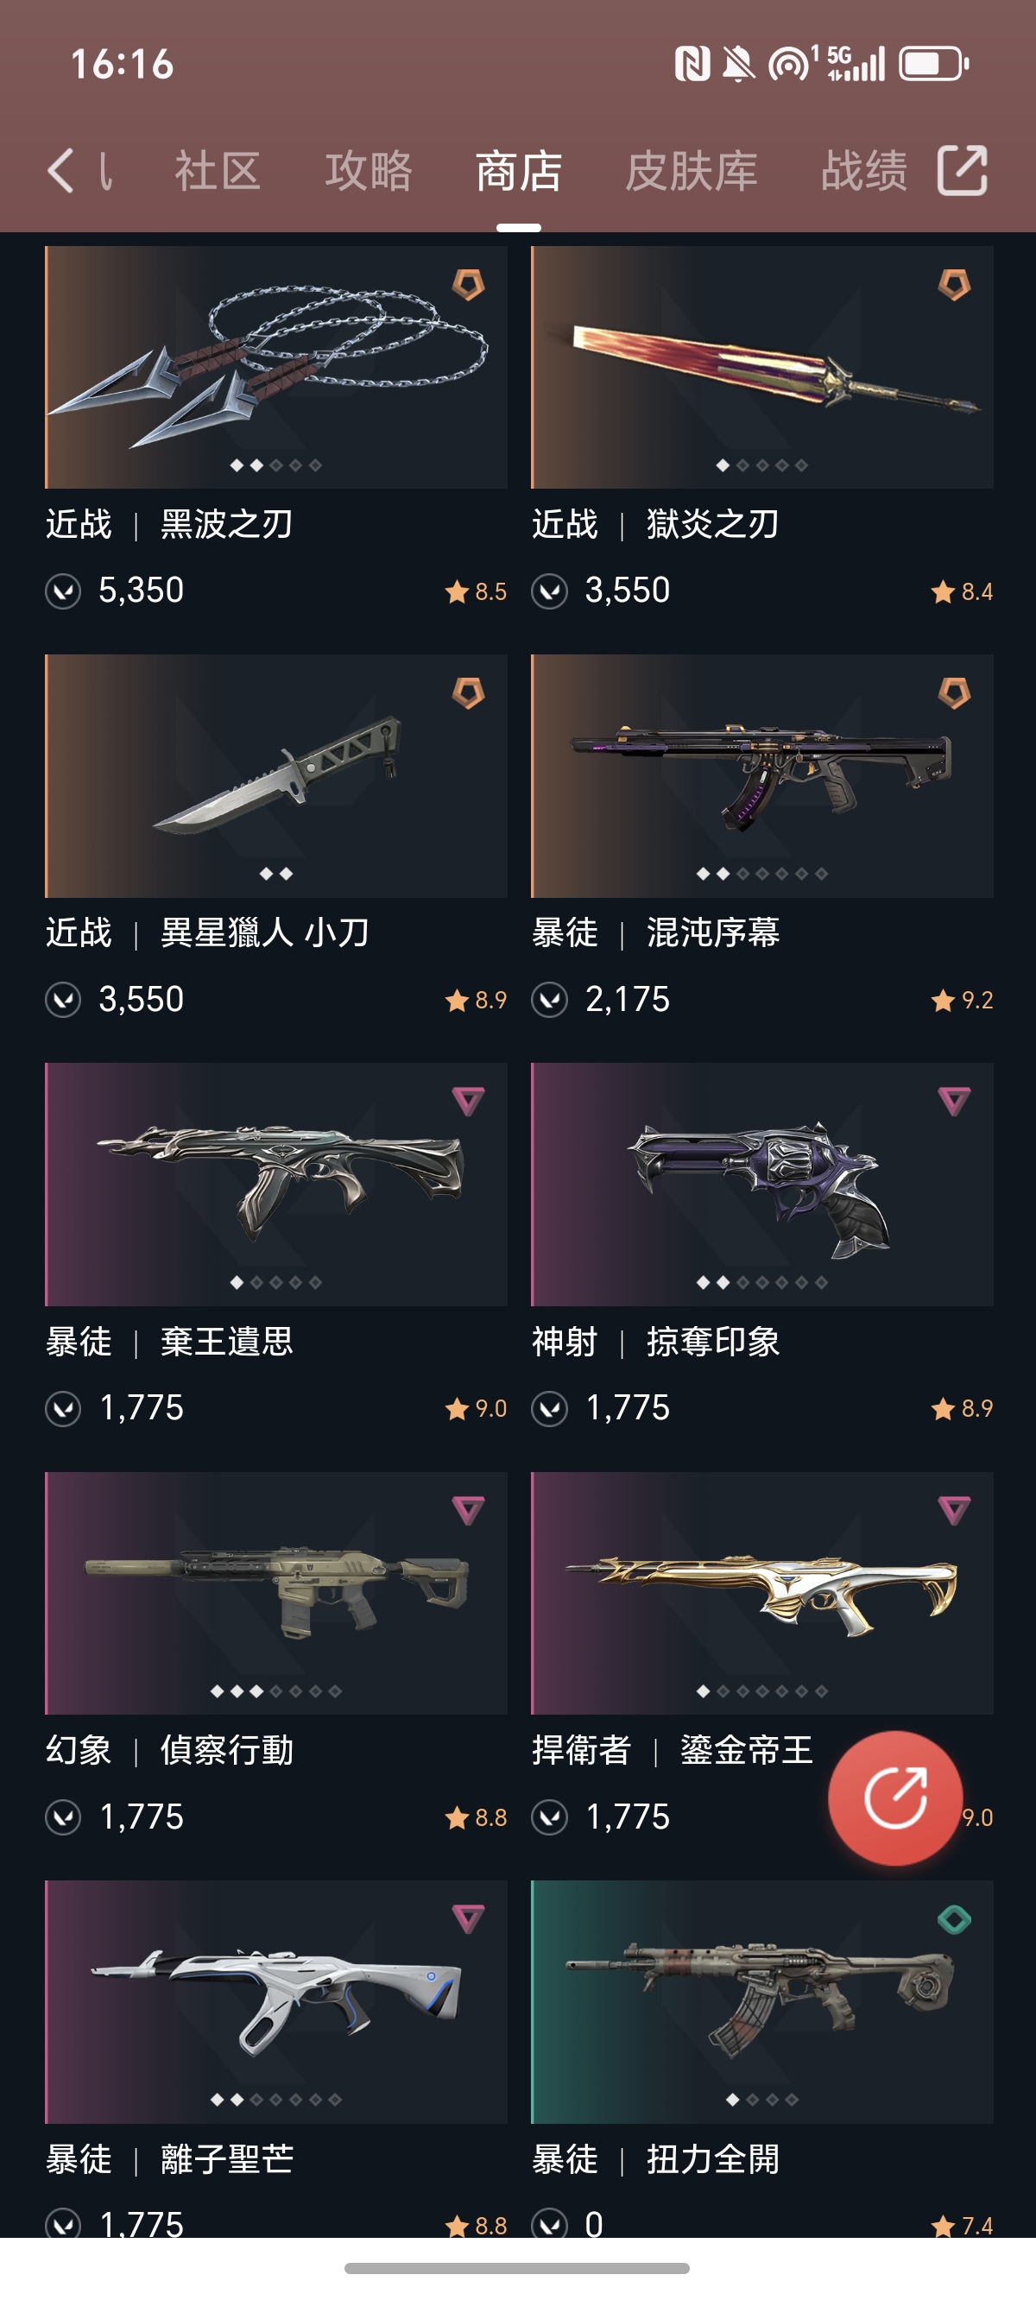The height and width of the screenshot is (2300, 1036).
Task: Tap the red floating refresh-share button
Action: [895, 1798]
